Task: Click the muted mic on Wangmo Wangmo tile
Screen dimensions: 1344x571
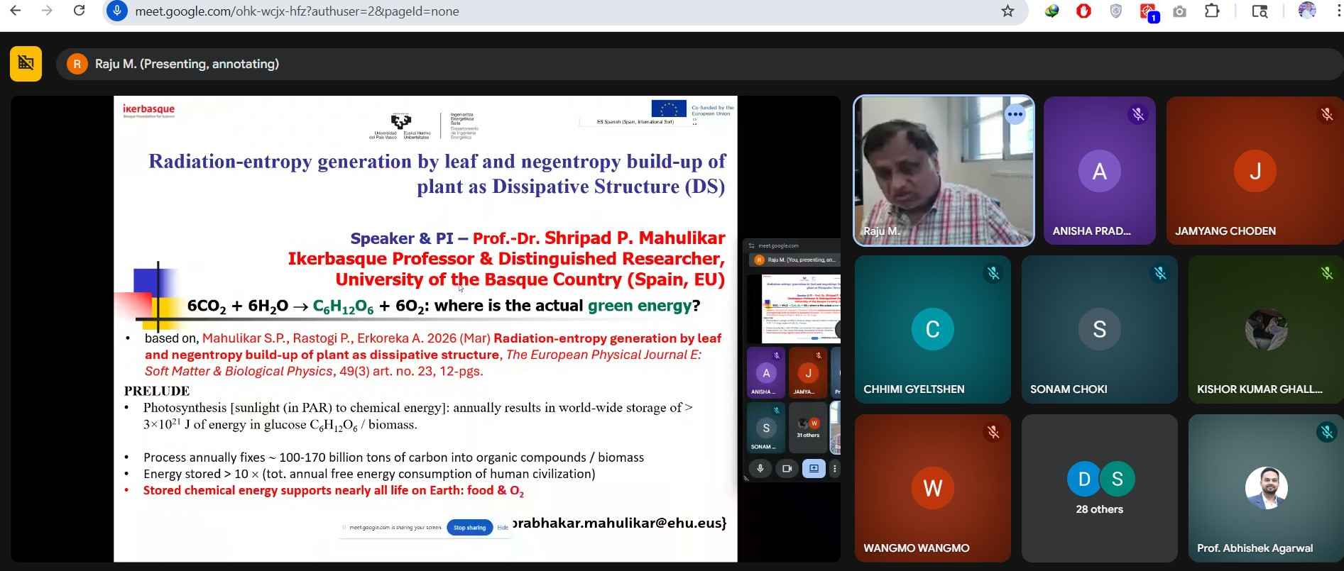Action: click(x=993, y=432)
